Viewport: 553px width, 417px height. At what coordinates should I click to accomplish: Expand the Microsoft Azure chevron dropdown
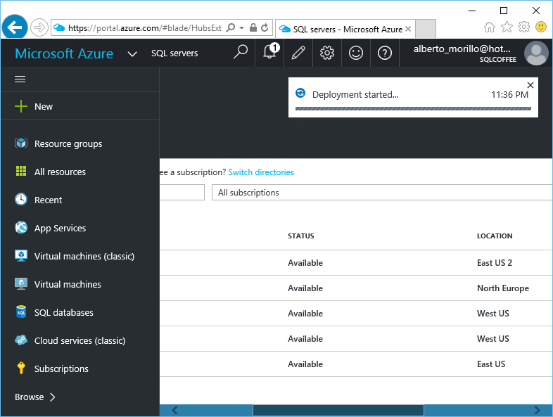coord(132,54)
